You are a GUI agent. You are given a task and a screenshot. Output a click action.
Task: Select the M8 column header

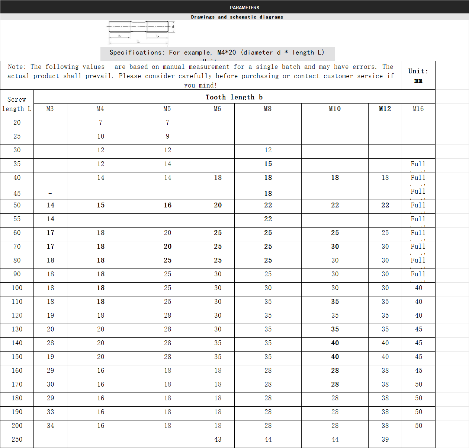tap(267, 109)
